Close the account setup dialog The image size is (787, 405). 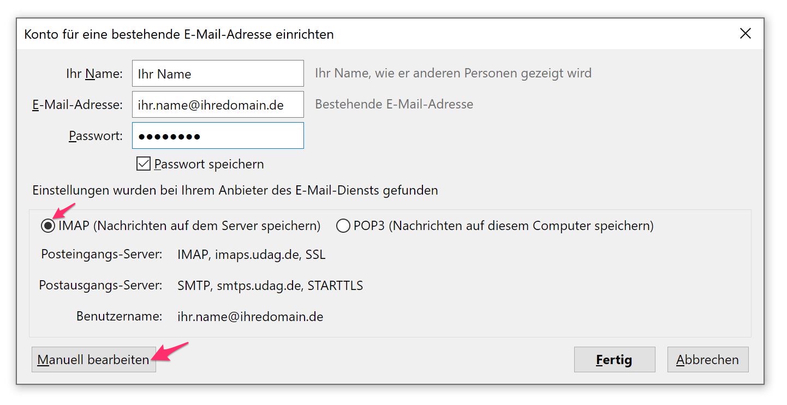[745, 34]
